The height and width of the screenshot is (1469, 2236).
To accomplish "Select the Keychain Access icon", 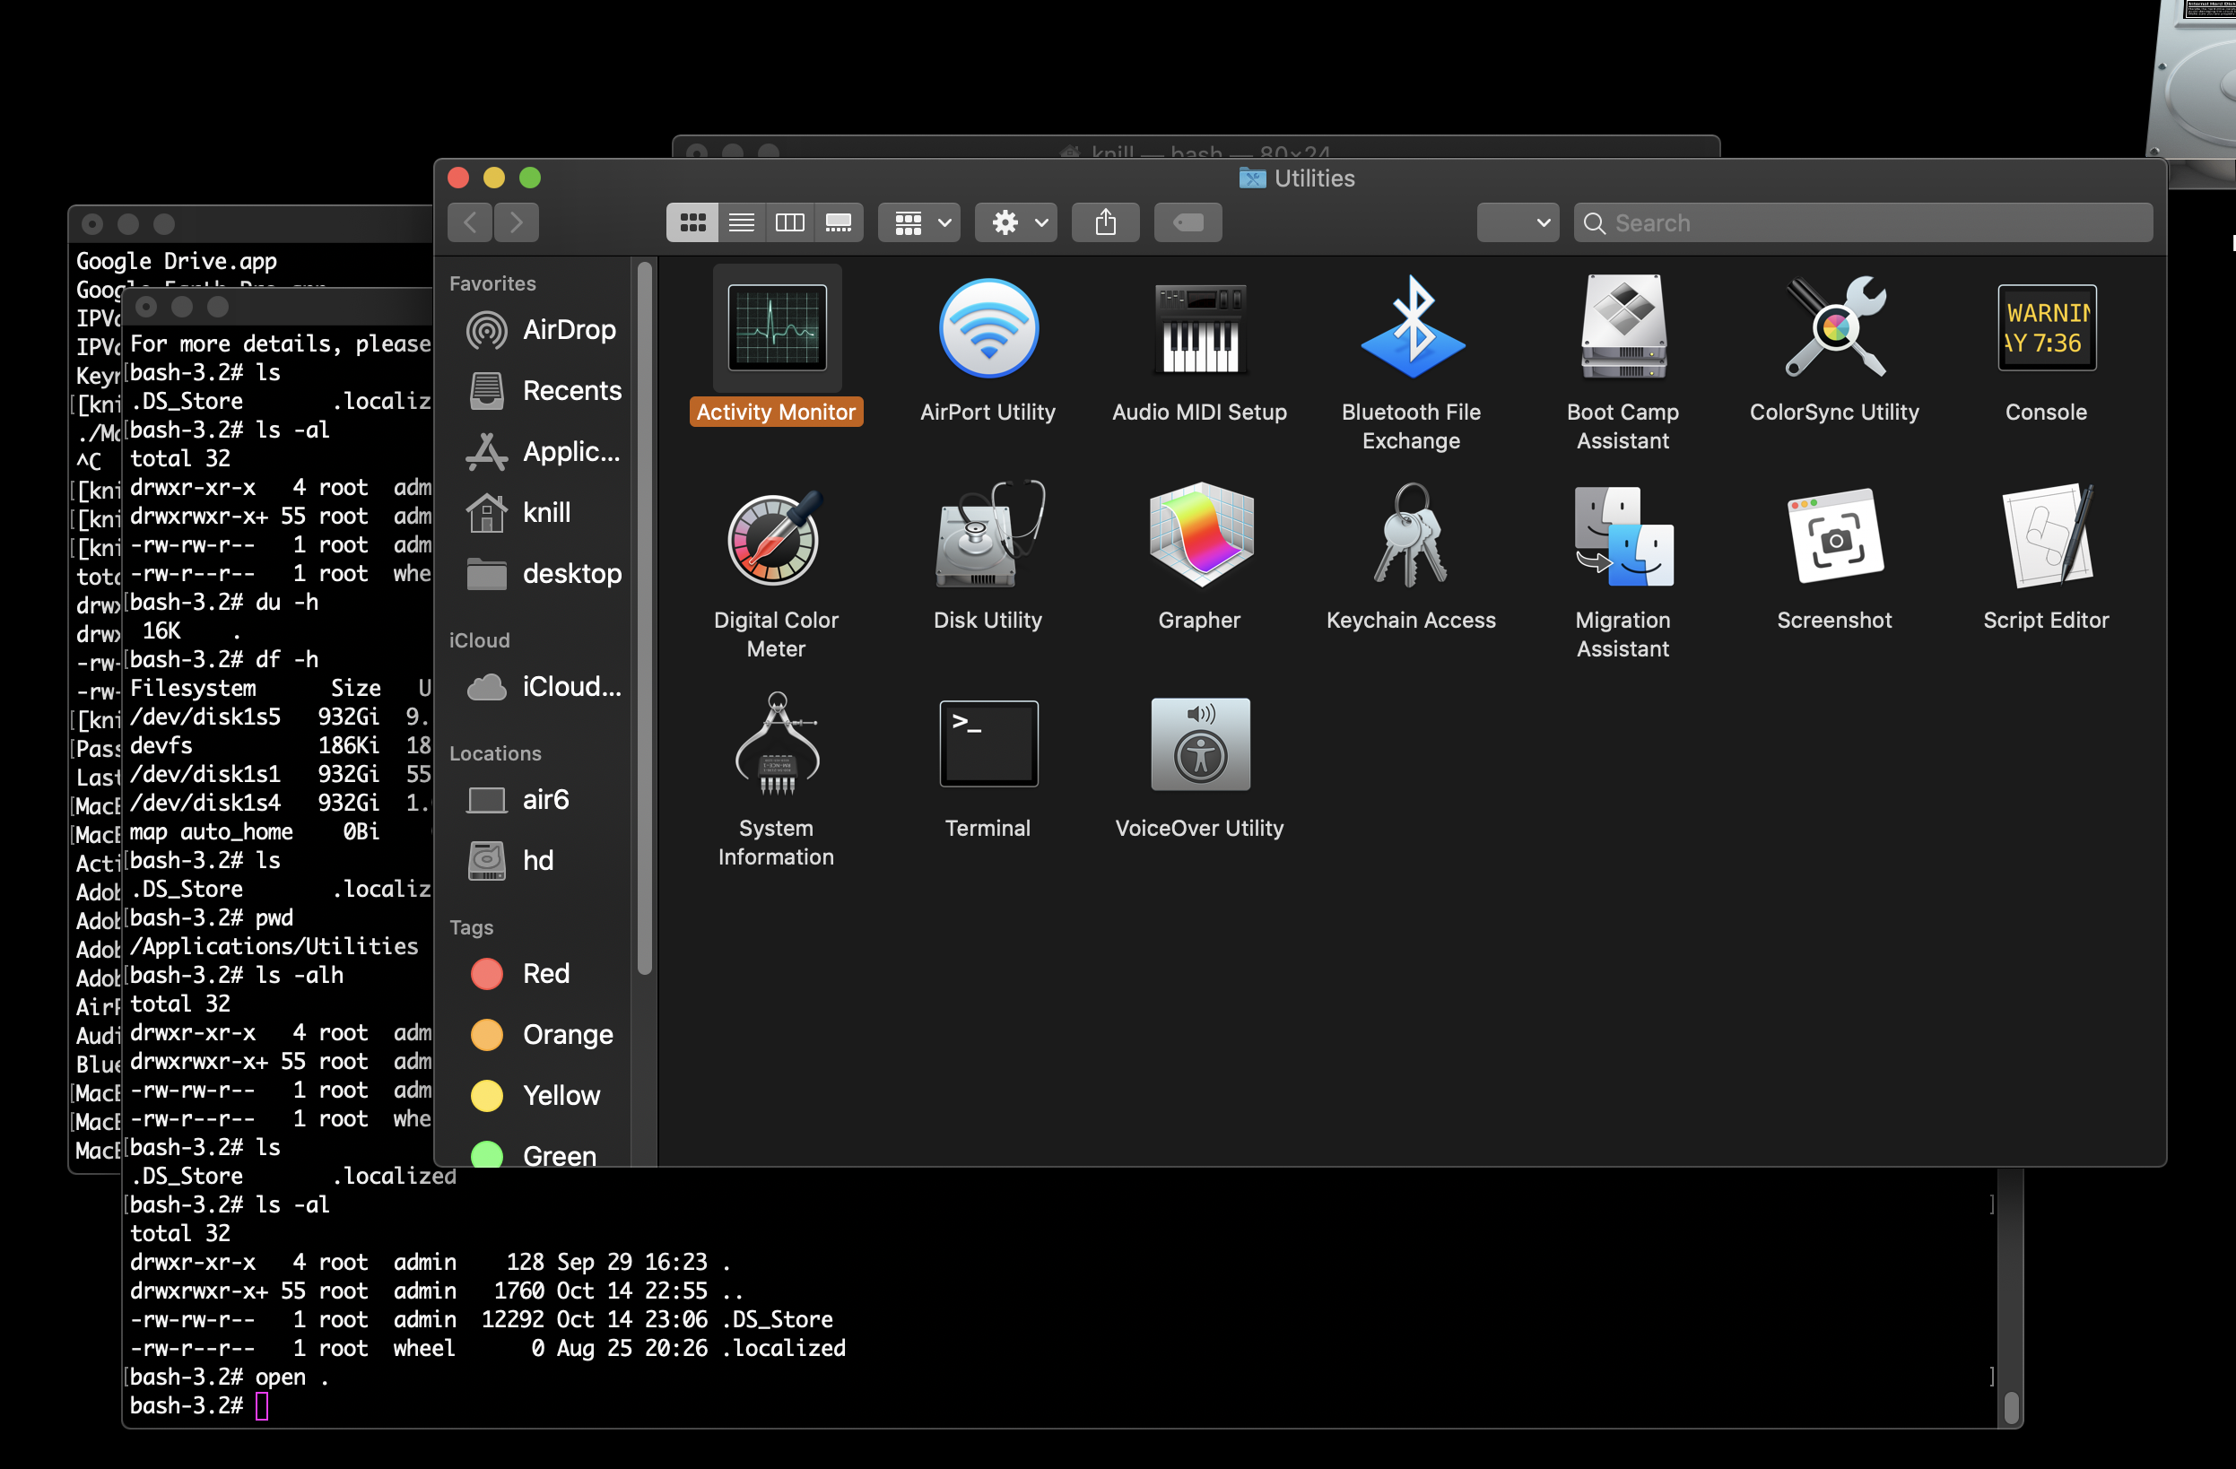I will 1410,536.
